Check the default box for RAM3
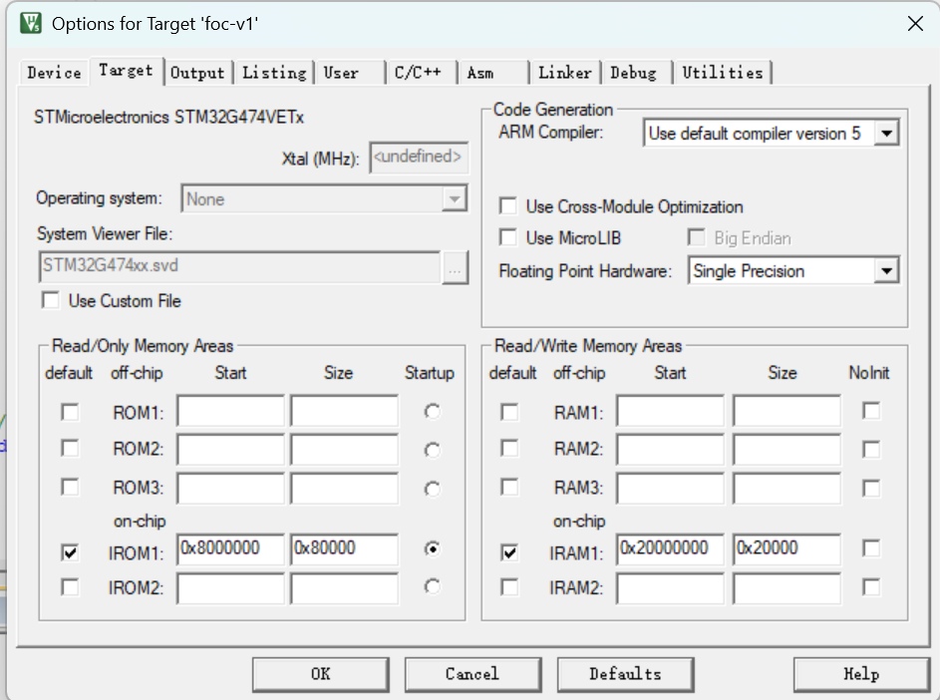Screen dimensions: 940x700 tap(509, 487)
